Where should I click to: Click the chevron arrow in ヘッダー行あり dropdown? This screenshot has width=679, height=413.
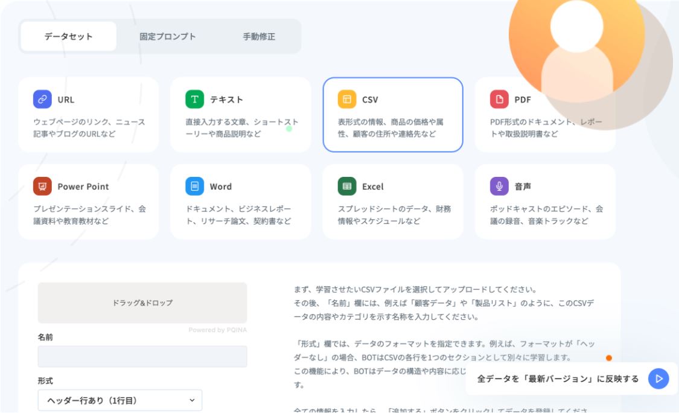[x=192, y=400]
